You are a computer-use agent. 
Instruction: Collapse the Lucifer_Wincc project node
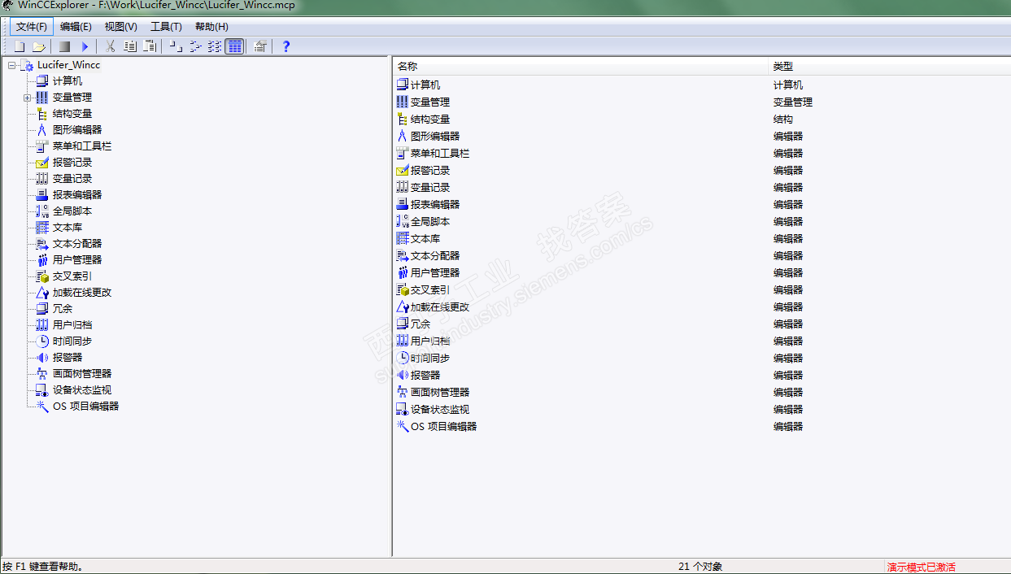tap(12, 65)
